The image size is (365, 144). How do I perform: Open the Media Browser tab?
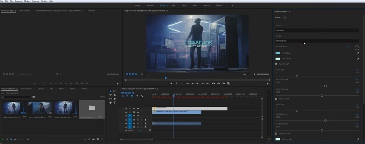pos(26,89)
